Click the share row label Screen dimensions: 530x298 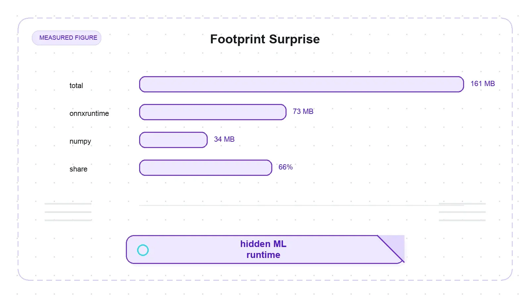[x=79, y=169]
